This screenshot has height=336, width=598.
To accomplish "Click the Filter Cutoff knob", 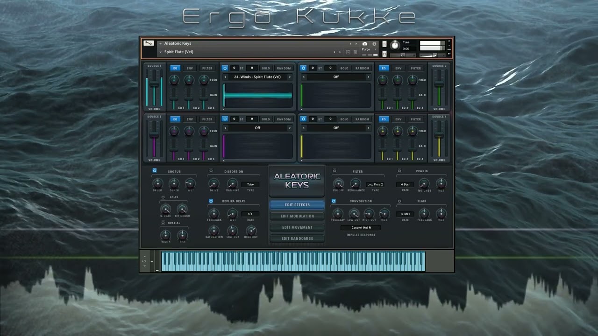I will click(338, 183).
